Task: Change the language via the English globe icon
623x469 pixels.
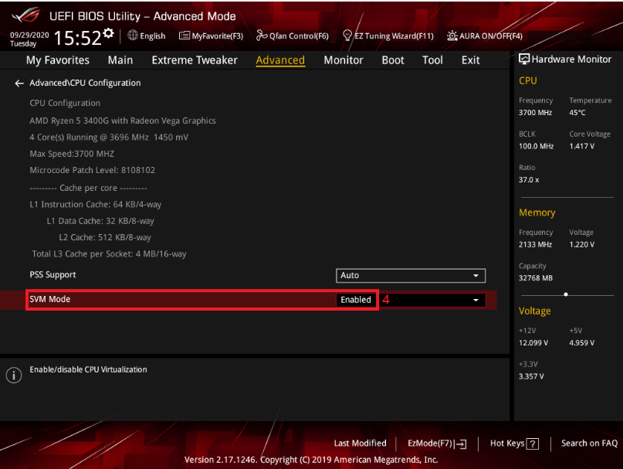Action: [x=133, y=35]
